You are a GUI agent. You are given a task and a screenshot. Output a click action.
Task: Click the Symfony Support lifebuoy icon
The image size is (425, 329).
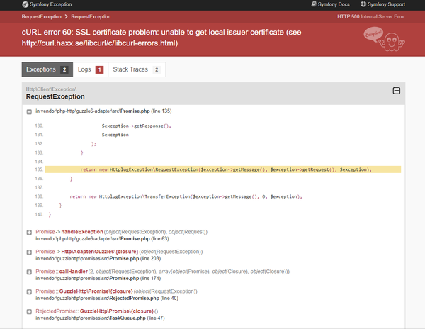(x=363, y=4)
